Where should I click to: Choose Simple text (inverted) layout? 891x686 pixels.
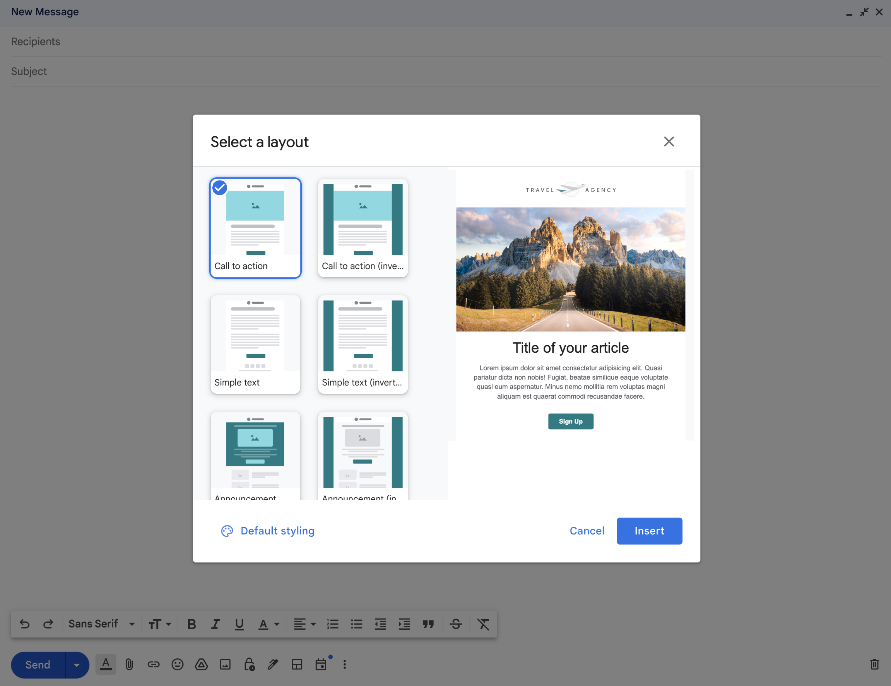click(363, 344)
